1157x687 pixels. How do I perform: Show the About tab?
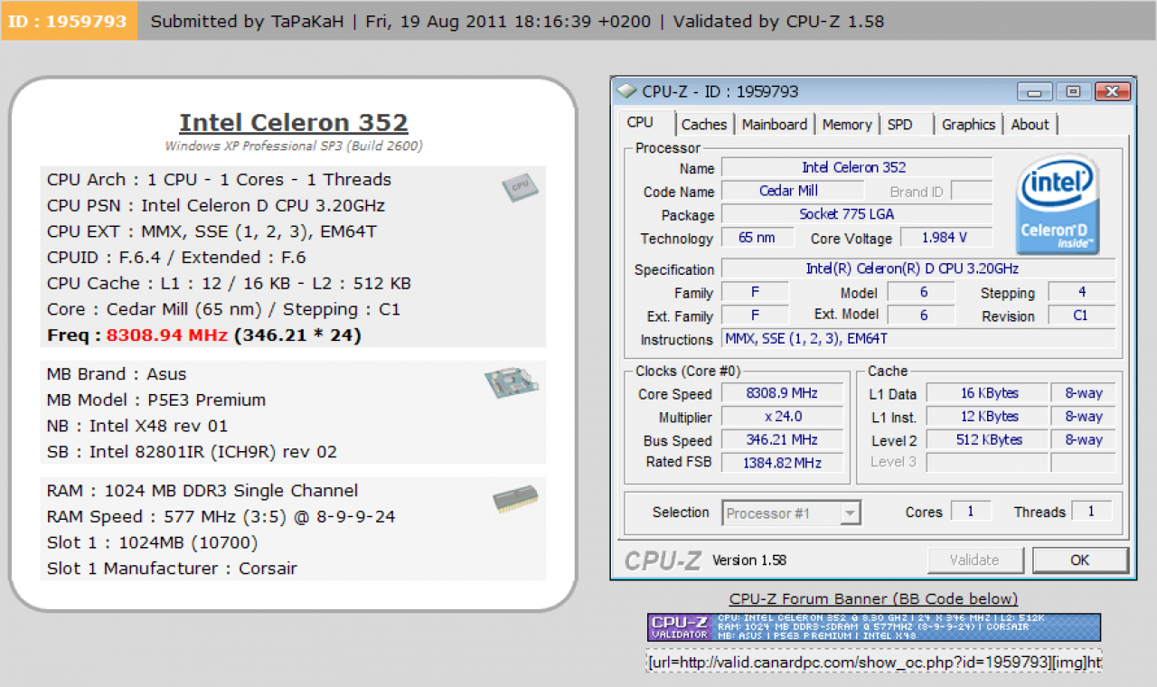[x=1030, y=125]
